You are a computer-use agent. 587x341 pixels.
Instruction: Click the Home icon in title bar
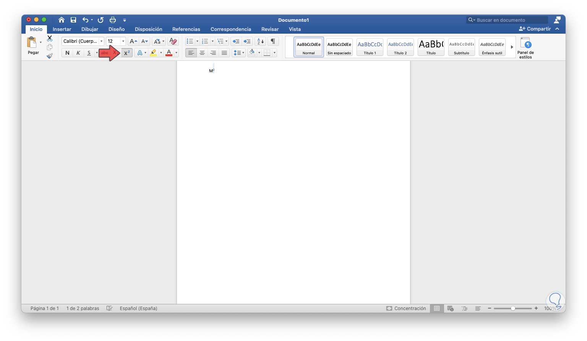[62, 20]
